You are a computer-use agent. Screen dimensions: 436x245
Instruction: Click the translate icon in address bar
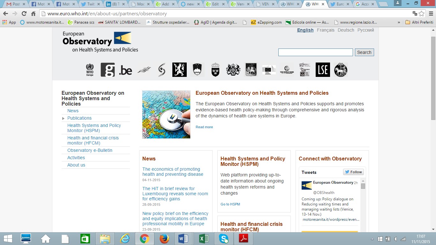pyautogui.click(x=415, y=14)
